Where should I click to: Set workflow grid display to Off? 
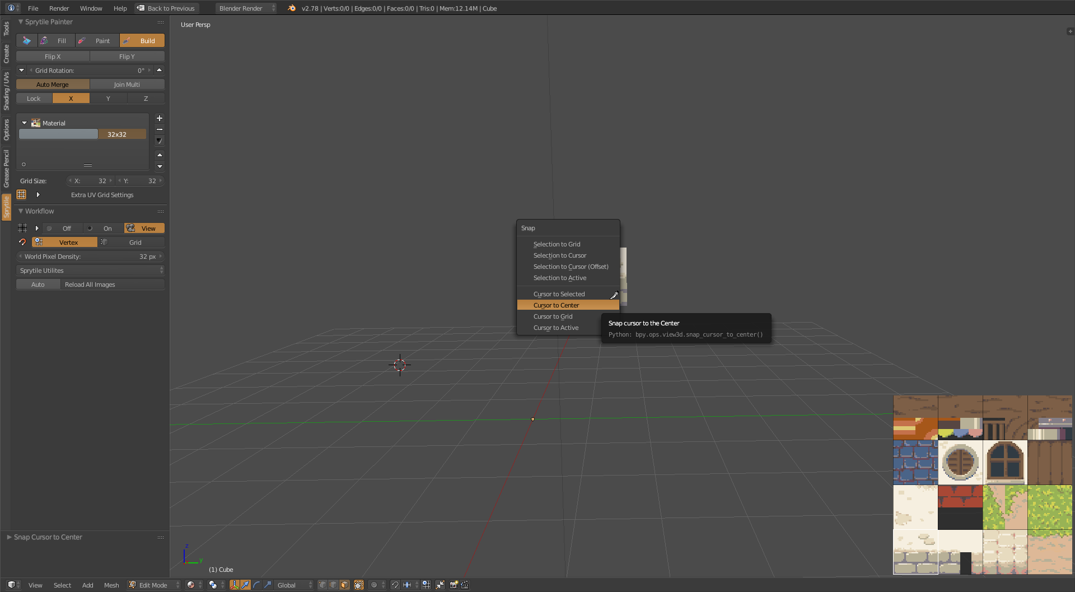coord(63,229)
